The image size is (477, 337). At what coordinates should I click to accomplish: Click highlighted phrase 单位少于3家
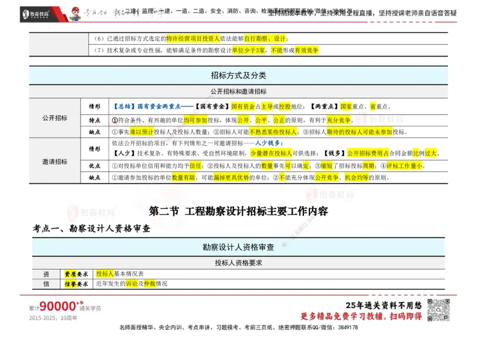248,50
